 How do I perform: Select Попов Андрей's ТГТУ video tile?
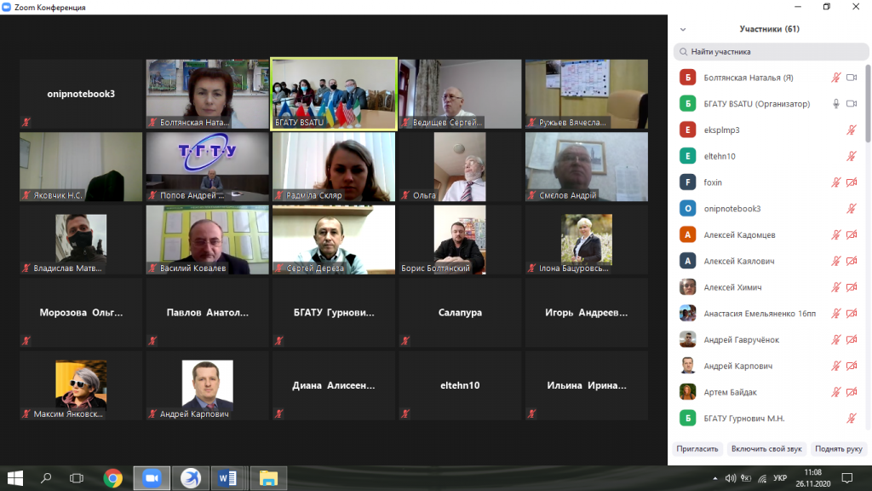(x=208, y=167)
